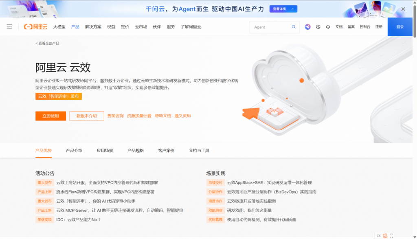Click the 荣获奖项 tag
Viewport: 417px width, 239px height.
(44, 220)
